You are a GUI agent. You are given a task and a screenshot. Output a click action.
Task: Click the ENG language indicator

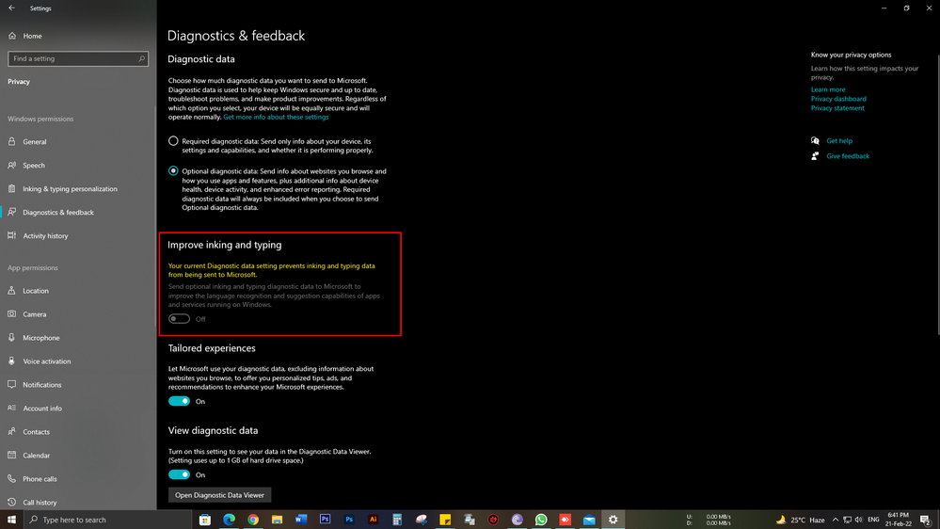[x=873, y=520]
